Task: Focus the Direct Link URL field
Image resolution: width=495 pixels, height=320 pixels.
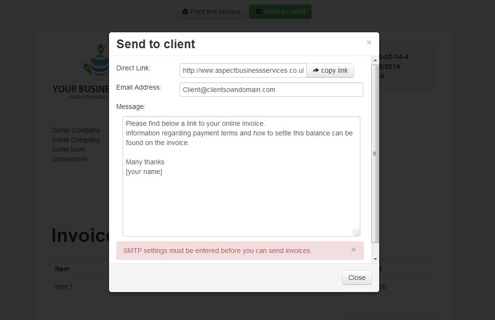Action: (x=243, y=70)
